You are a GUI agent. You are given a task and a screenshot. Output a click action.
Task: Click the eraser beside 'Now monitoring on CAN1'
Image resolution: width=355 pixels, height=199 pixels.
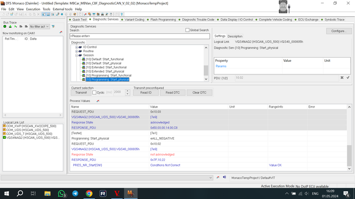click(61, 32)
